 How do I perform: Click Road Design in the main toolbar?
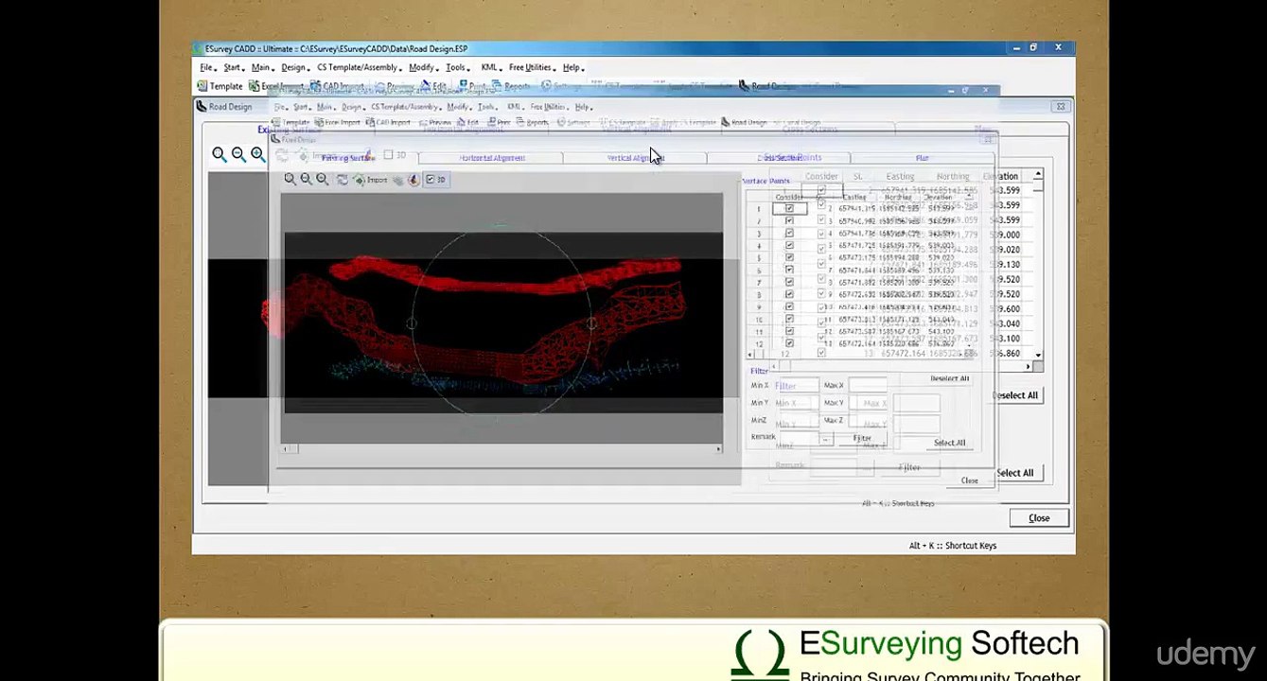point(766,86)
